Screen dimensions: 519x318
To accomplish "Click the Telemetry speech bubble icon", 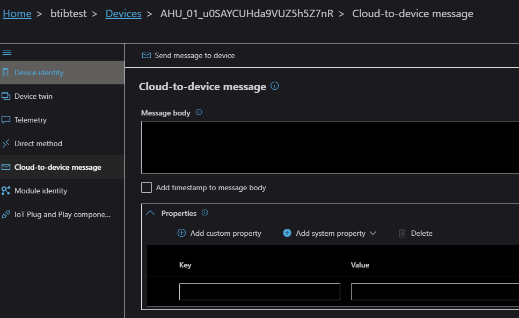I will (6, 120).
